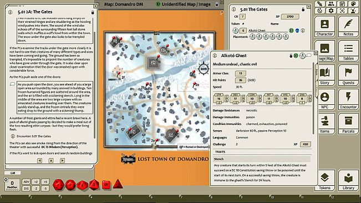361x203 pixels.
Task: Click the red d6 die
Action: pyautogui.click(x=106, y=185)
